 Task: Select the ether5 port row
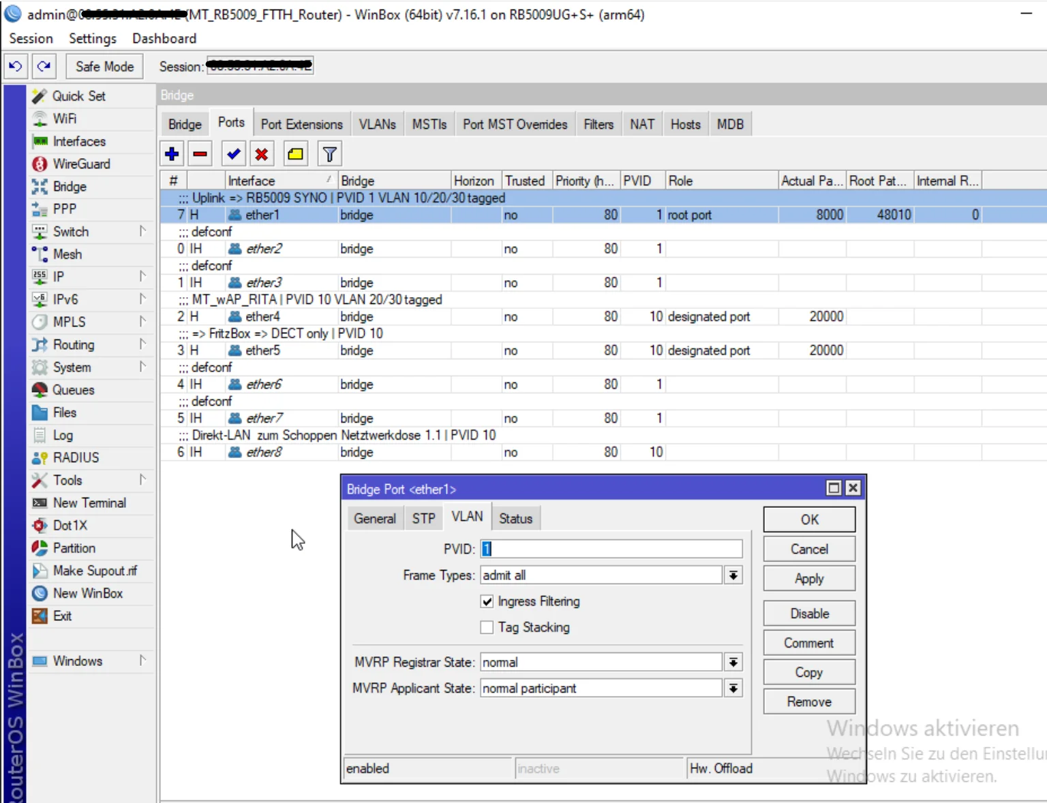point(603,350)
